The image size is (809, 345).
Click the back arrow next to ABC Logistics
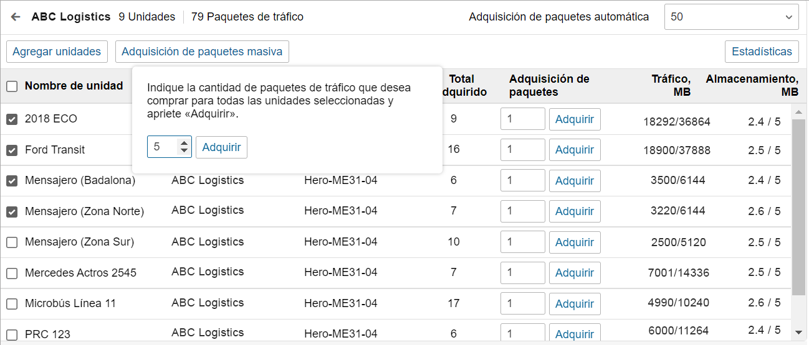coord(16,17)
